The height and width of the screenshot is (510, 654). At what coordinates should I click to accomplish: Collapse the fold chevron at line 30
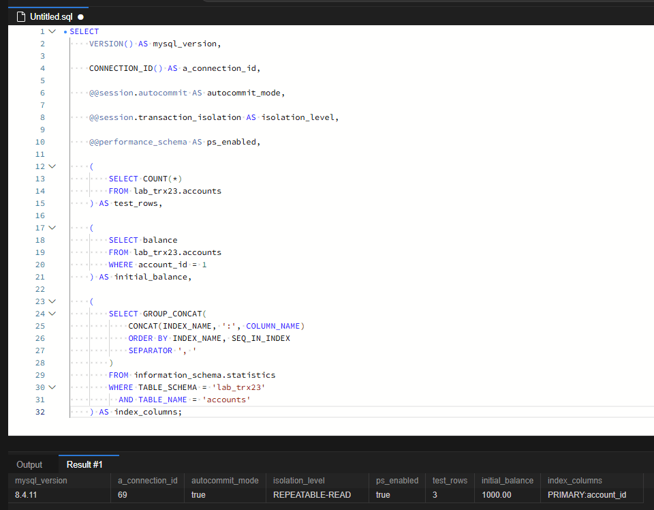[52, 387]
